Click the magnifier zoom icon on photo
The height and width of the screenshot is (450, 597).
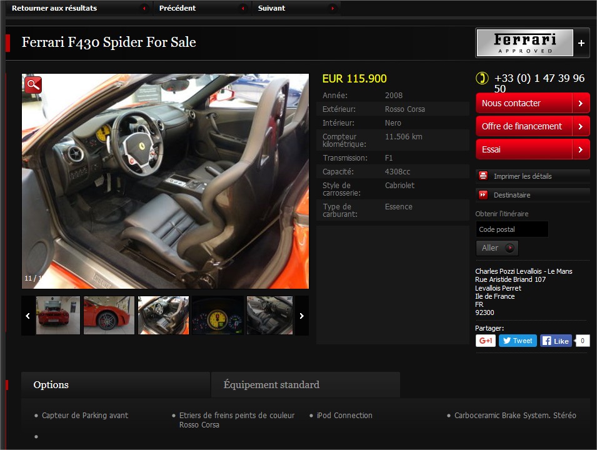pos(33,84)
